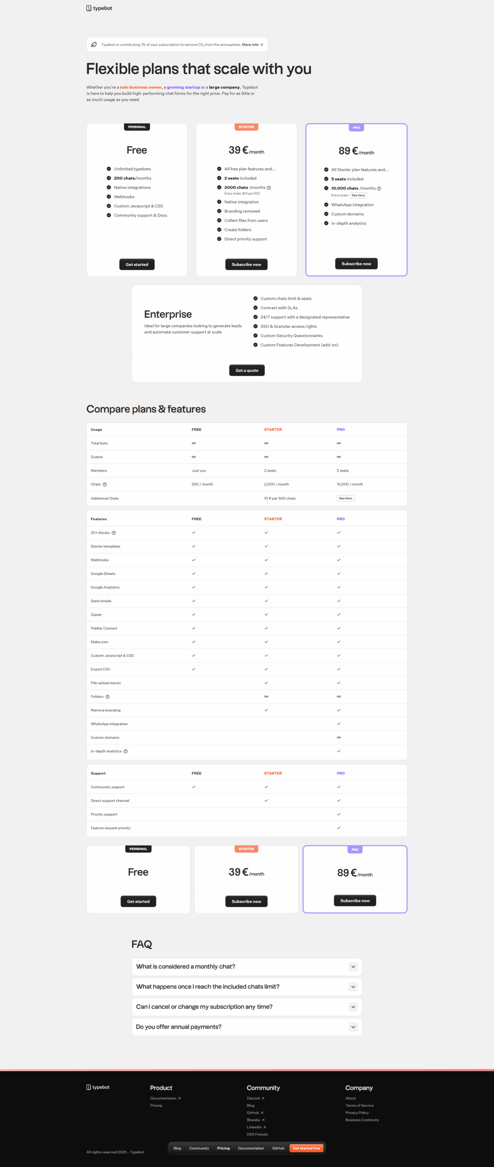Click the typebot logo in header

(99, 8)
